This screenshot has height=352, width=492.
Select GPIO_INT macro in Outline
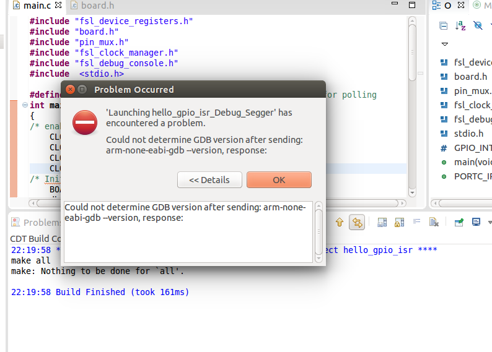[x=466, y=148]
